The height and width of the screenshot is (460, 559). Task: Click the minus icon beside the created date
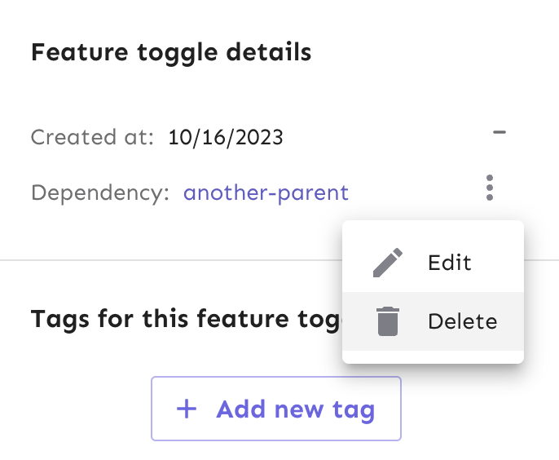click(x=500, y=131)
